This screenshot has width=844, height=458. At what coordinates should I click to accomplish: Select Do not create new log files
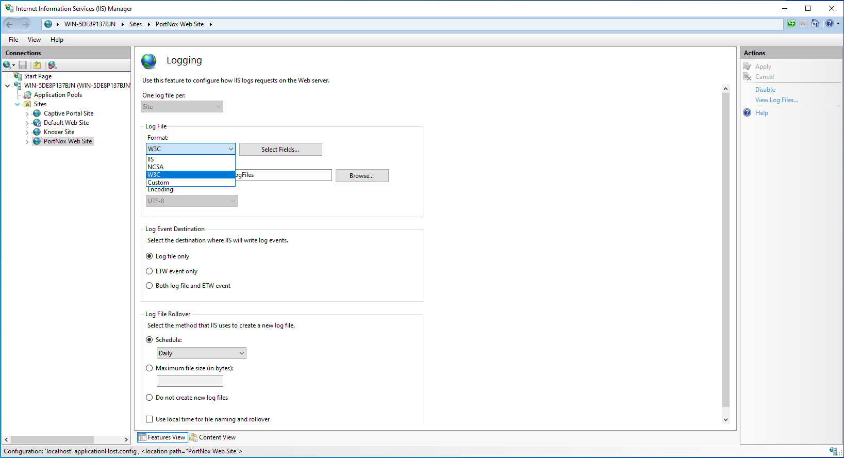pyautogui.click(x=150, y=398)
